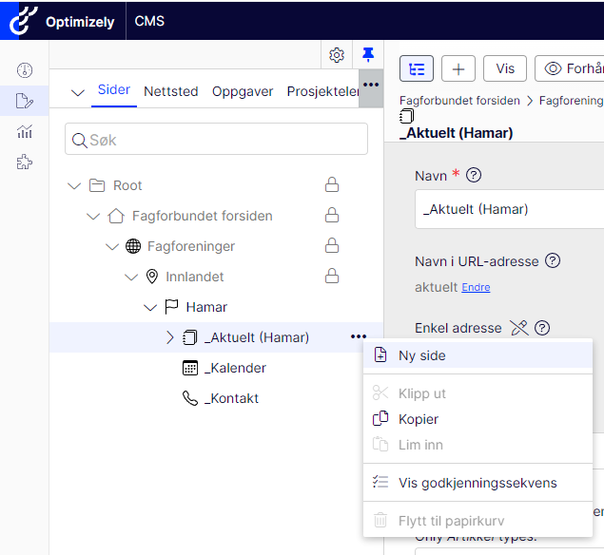The image size is (604, 555).
Task: Expand the _Aktuelt (Hamar) tree node
Action: (x=170, y=337)
